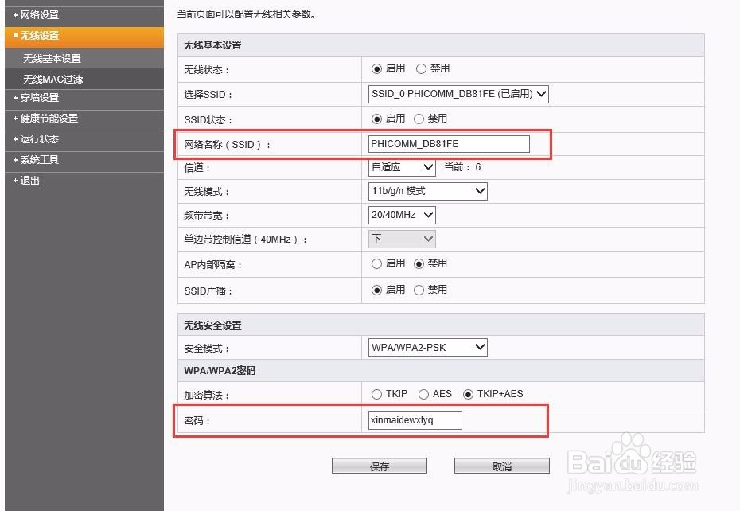Open 健康节能设置 from the sidebar

44,119
